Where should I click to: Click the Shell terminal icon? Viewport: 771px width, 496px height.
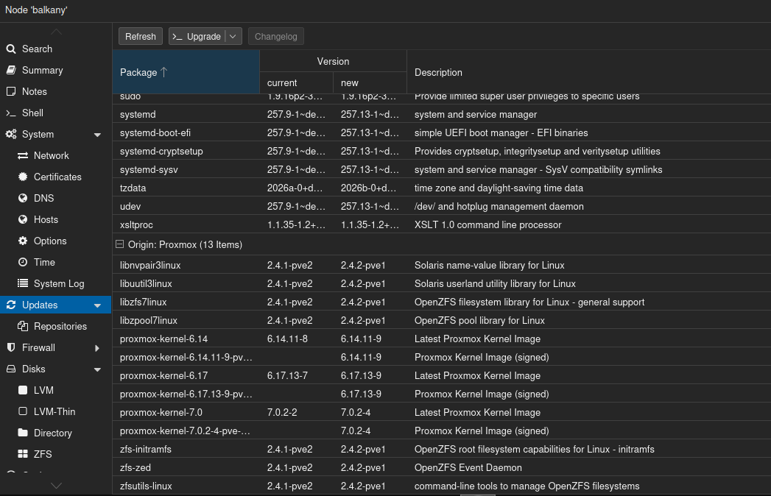pos(11,113)
